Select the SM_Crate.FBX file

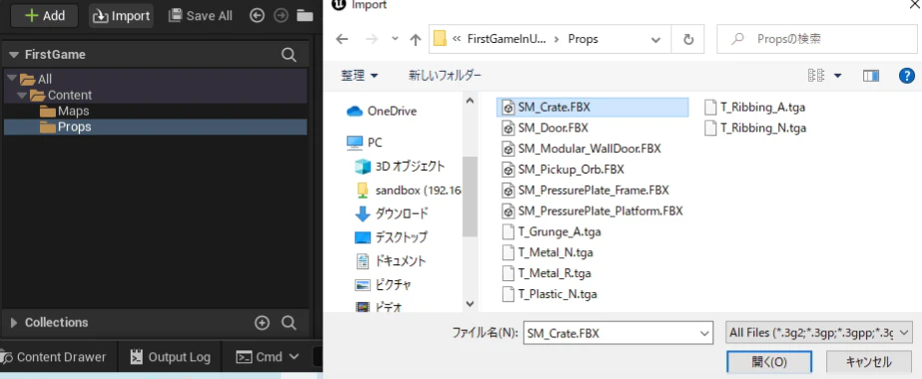pyautogui.click(x=593, y=108)
